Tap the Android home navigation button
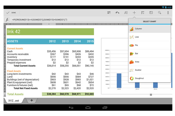 point(88,107)
